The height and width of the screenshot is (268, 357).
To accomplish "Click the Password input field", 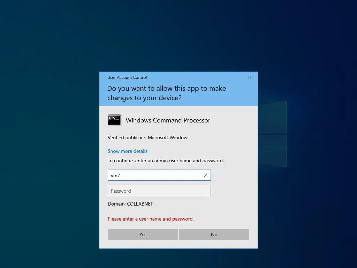I will pos(159,191).
